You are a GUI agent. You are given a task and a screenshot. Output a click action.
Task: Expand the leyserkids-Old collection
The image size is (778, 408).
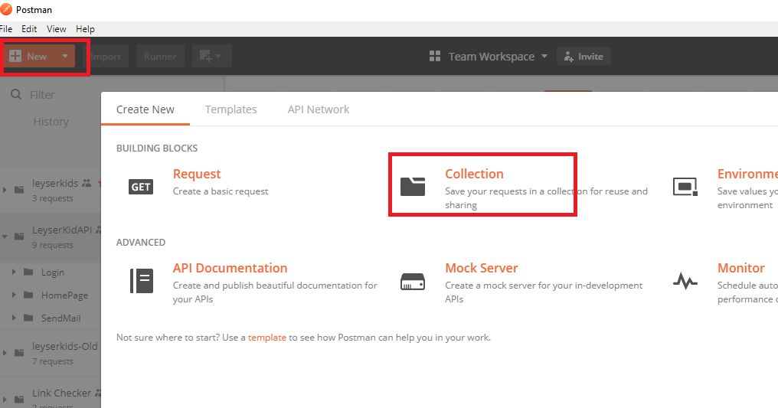(5, 353)
